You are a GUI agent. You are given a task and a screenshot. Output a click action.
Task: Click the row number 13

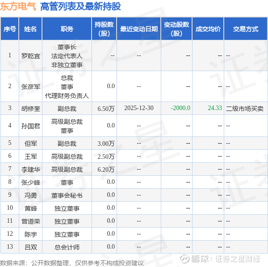point(10,246)
